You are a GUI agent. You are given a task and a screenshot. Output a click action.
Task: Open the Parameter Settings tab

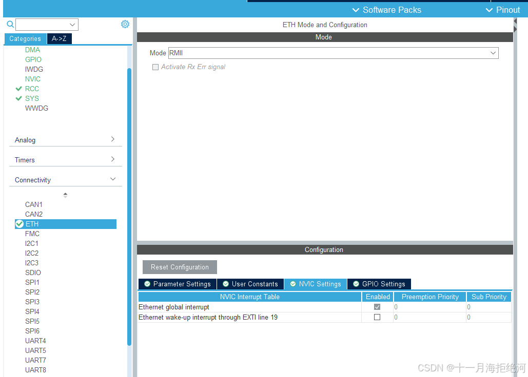click(x=178, y=284)
